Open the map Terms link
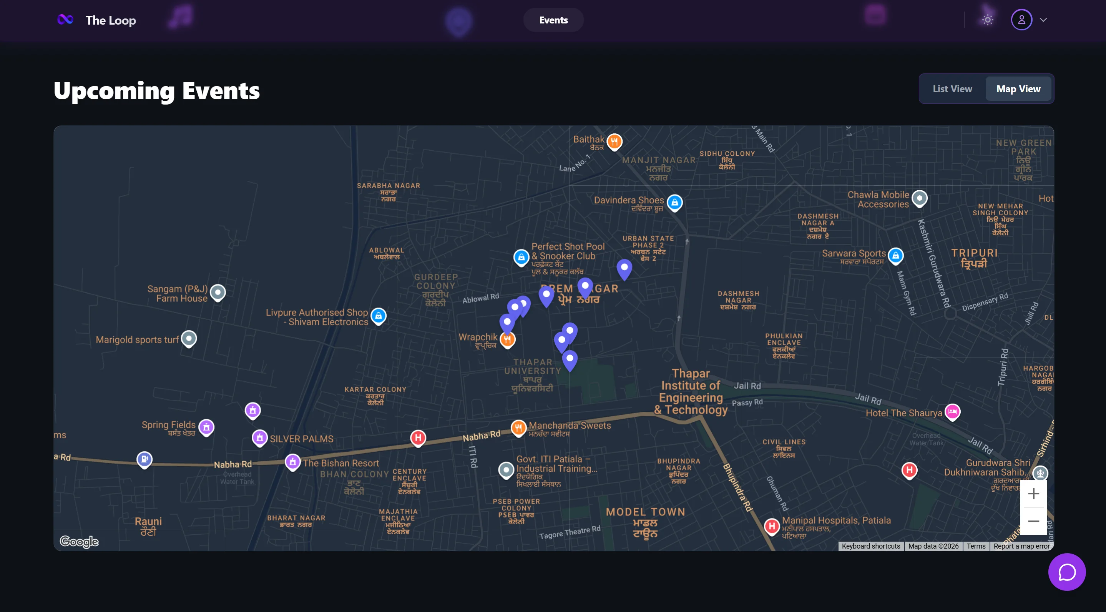 pos(976,546)
